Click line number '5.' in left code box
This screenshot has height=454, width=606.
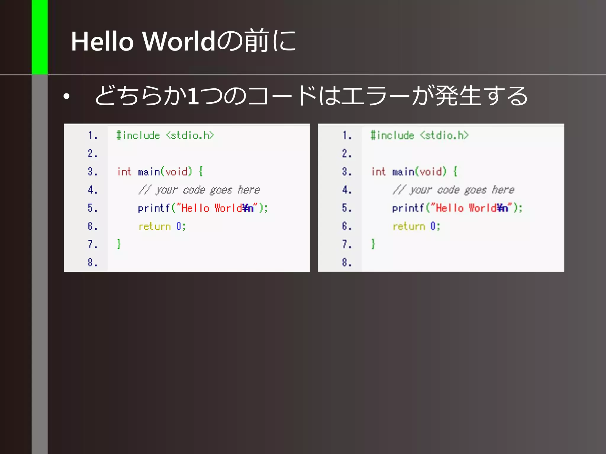93,208
